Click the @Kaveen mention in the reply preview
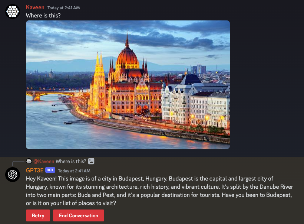 (x=44, y=162)
